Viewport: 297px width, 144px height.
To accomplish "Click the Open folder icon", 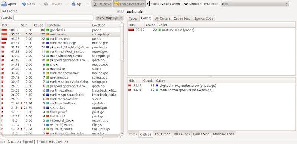I will click(x=4, y=4).
